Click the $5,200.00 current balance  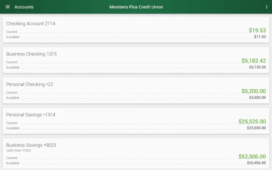[x=254, y=91]
